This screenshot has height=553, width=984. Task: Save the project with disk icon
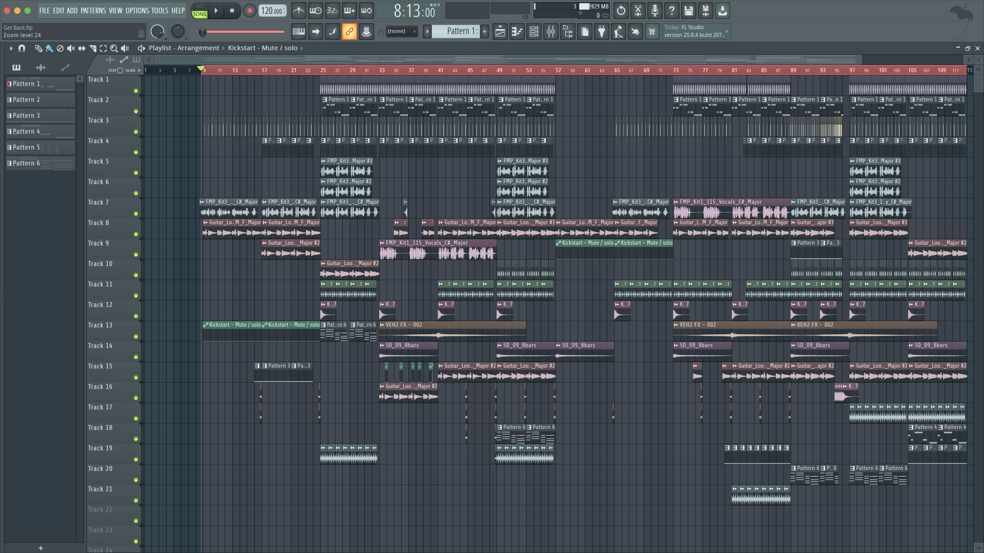tap(689, 10)
